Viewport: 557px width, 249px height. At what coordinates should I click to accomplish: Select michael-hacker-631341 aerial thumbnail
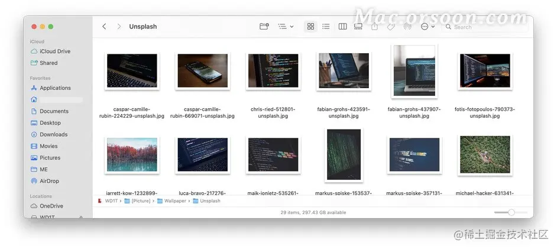[485, 154]
